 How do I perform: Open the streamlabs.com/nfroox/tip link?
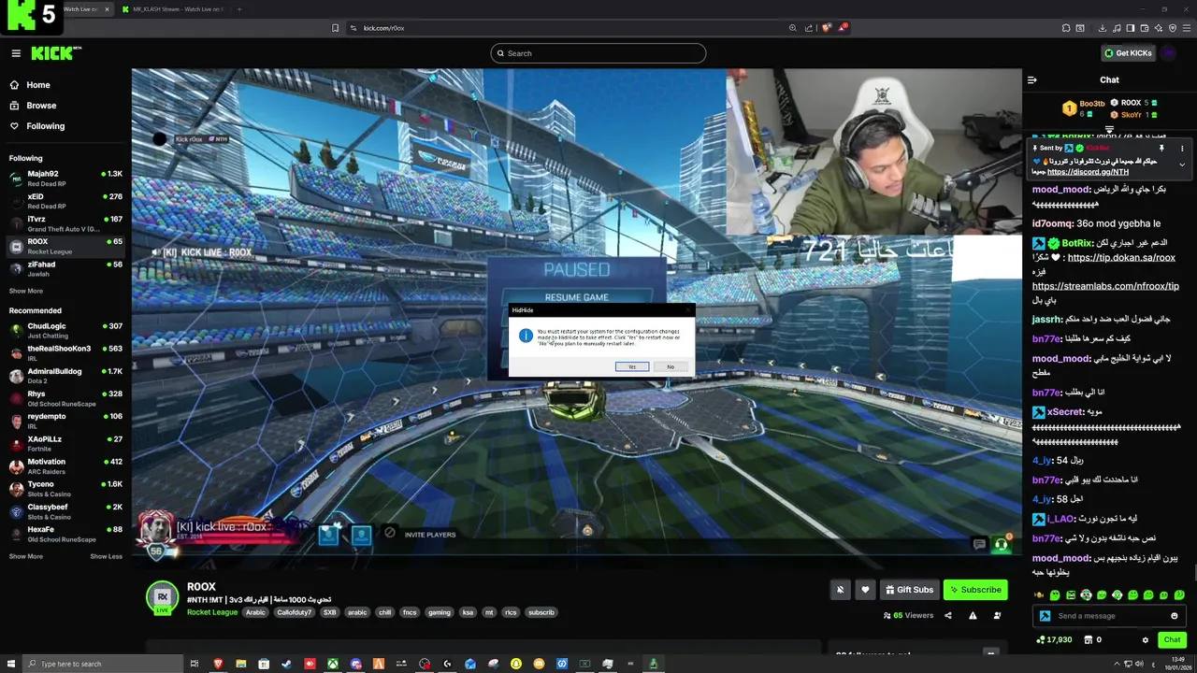tap(1105, 286)
